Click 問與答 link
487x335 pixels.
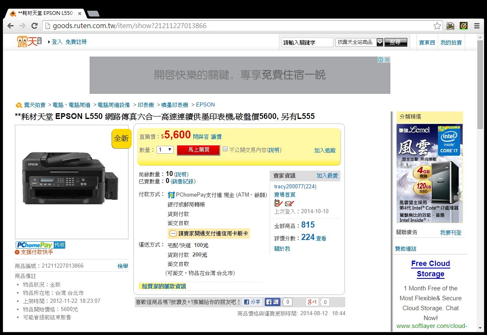tap(201, 137)
